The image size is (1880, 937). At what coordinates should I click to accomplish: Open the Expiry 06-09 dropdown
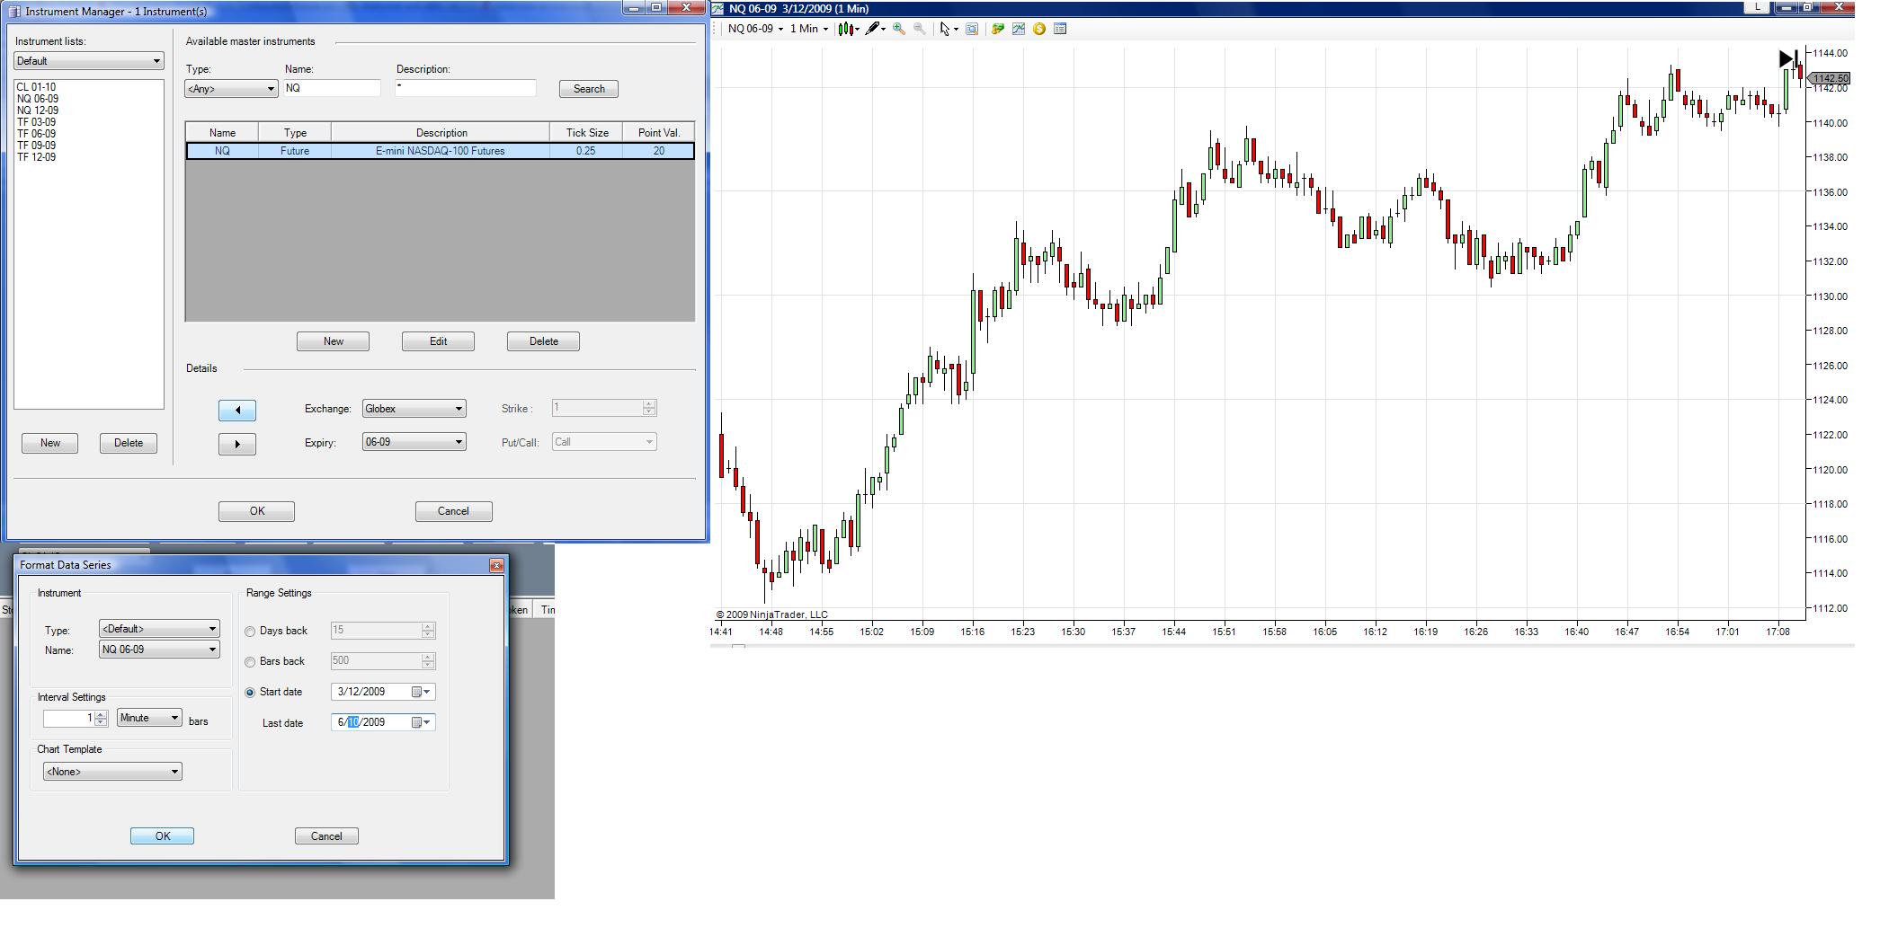click(x=414, y=442)
